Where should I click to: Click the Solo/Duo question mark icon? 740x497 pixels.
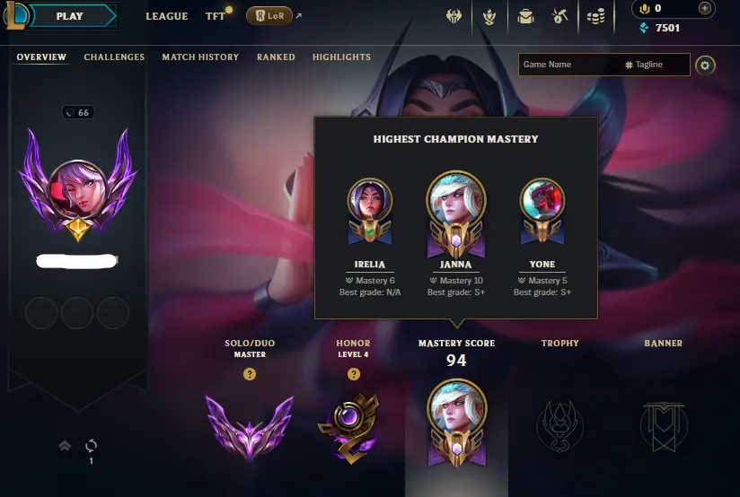pyautogui.click(x=250, y=374)
